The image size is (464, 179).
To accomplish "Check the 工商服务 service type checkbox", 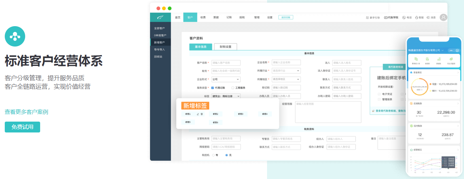I will tap(233, 88).
